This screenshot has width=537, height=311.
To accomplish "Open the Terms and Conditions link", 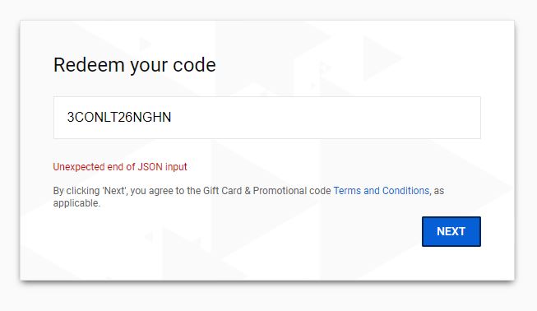I will point(382,190).
